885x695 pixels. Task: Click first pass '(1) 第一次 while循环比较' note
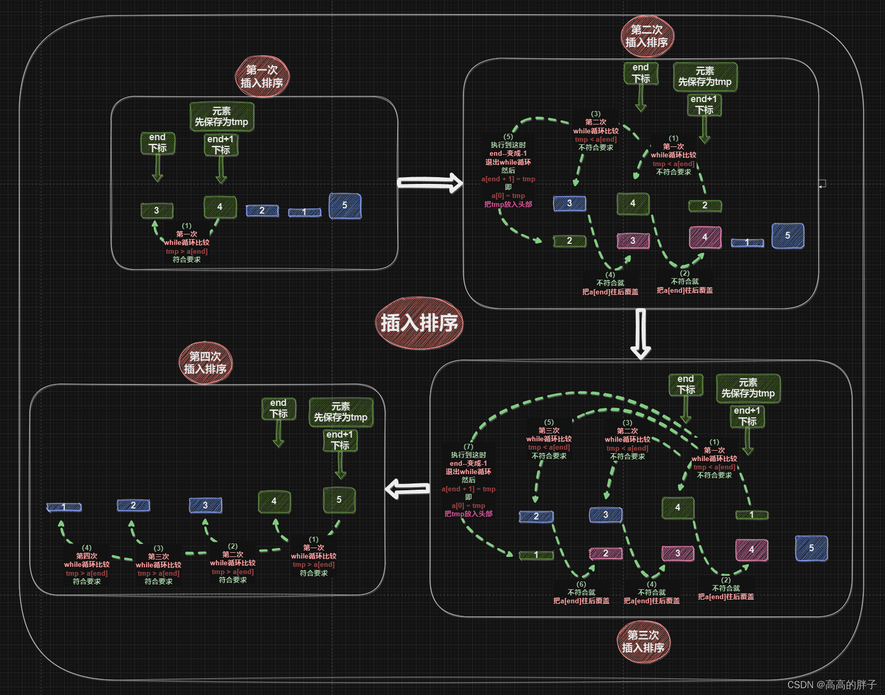click(187, 243)
